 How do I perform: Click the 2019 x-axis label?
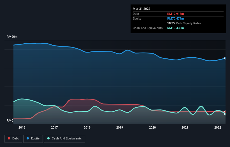pos(120,127)
